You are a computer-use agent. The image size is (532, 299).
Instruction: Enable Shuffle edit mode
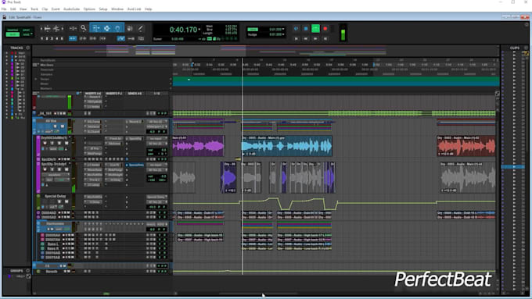[x=13, y=30]
